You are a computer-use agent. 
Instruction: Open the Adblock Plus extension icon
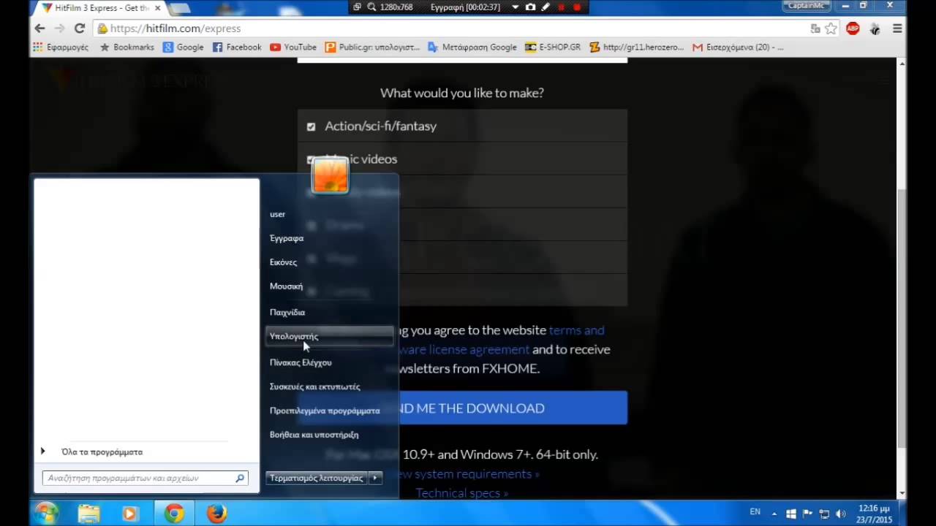point(853,28)
